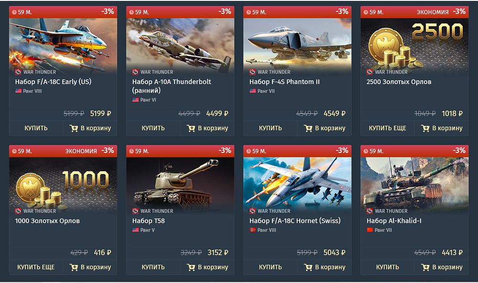Click КУПИТЬ ЕЩЕ for 1000 Golden Eagles
Viewport: 478px width, 283px height.
(x=36, y=267)
